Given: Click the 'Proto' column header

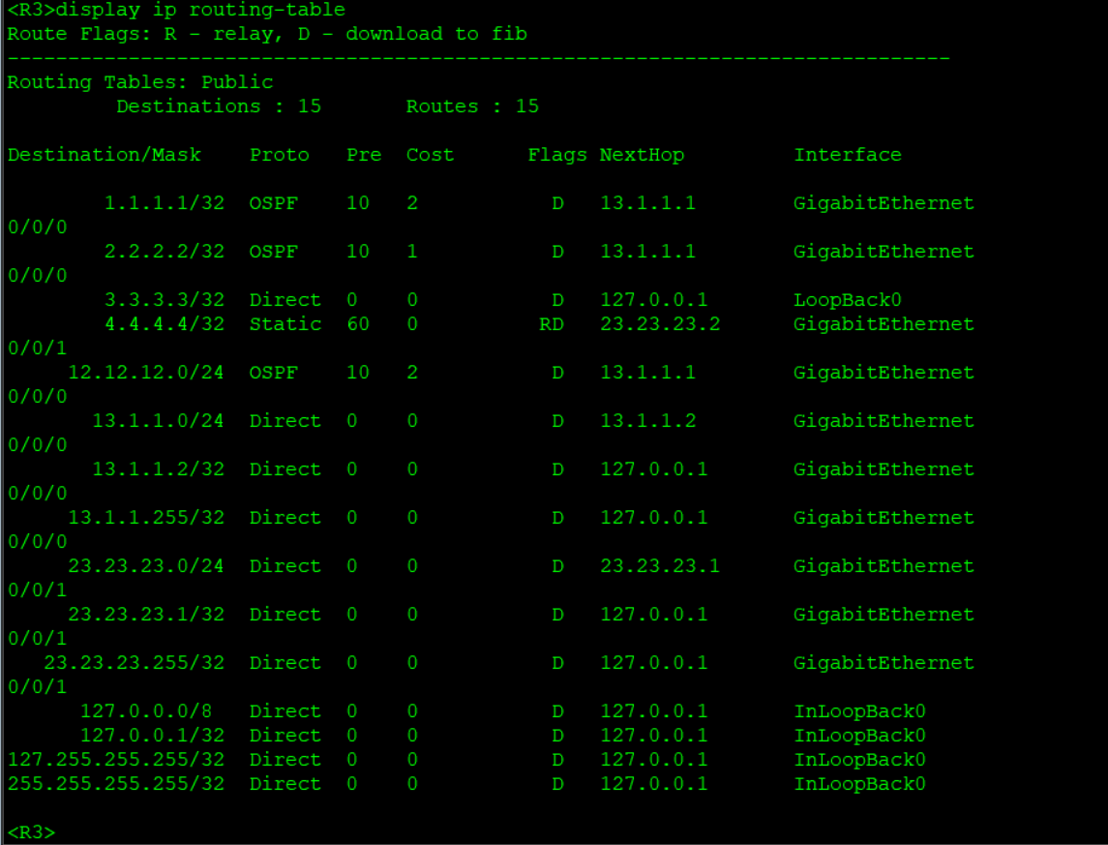Looking at the screenshot, I should (x=279, y=155).
